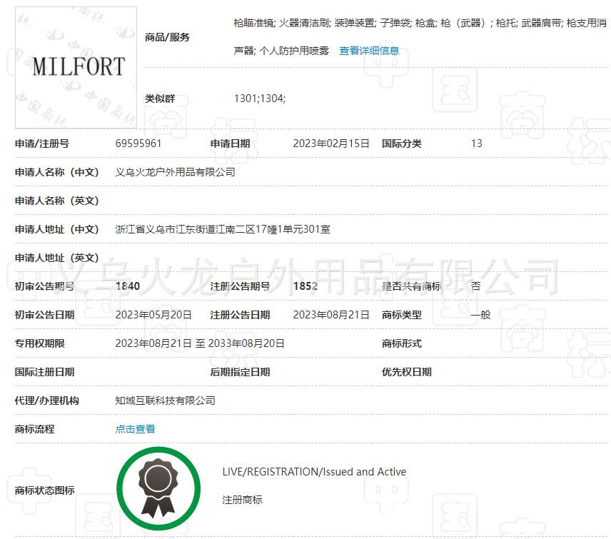This screenshot has height=539, width=611.
Task: Click 点击查看 in the 商标流程 row
Action: [x=135, y=429]
